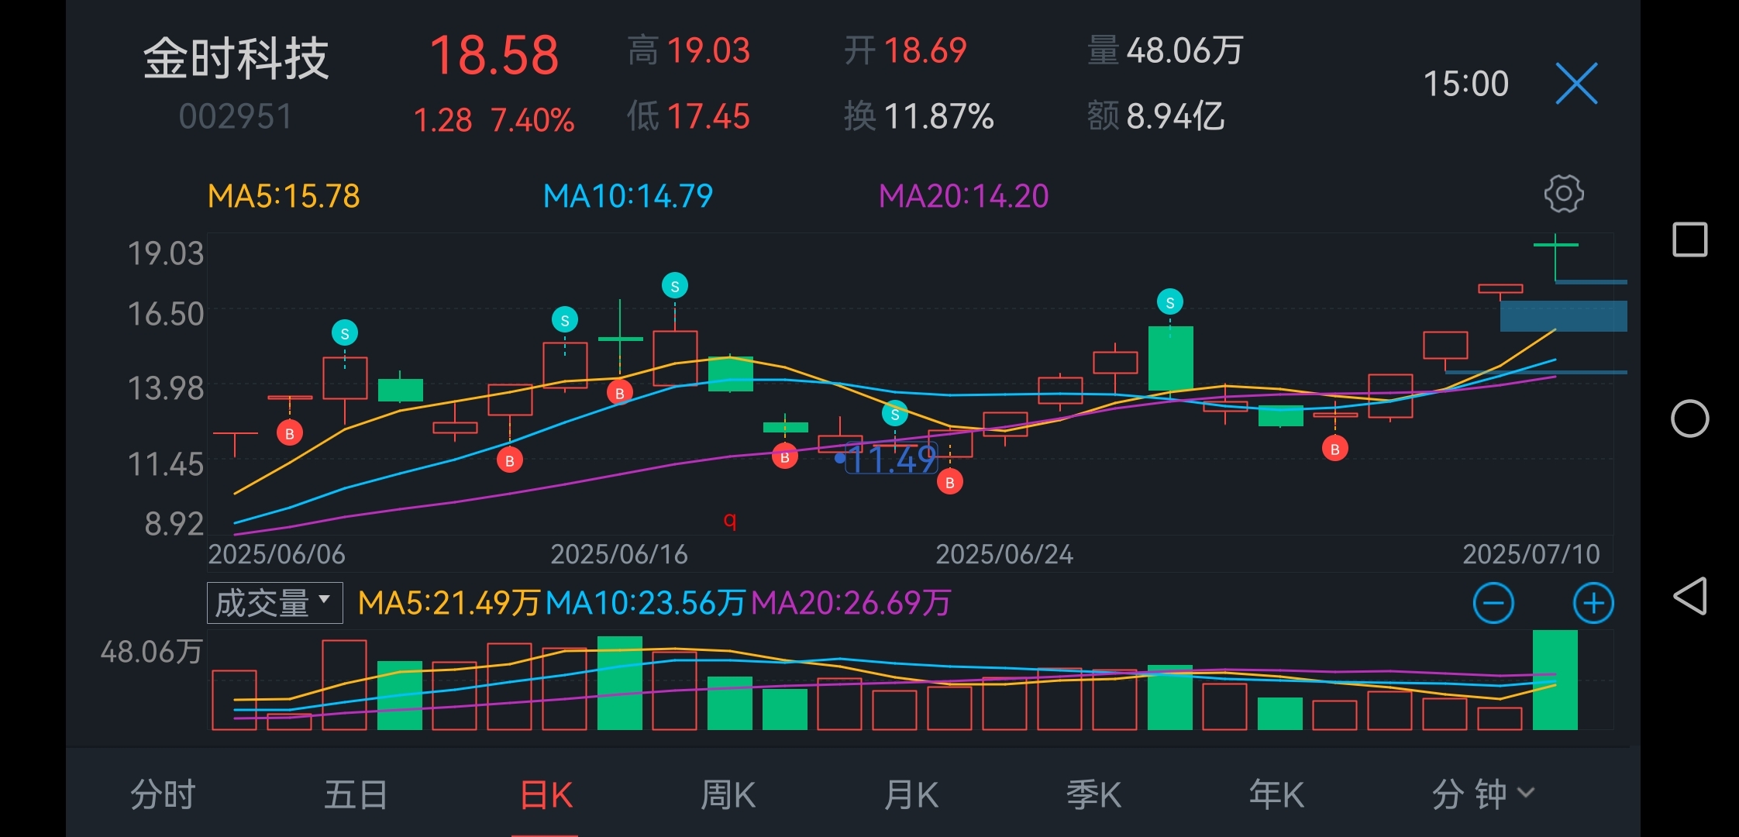Screen dimensions: 1739x837
Task: Zoom in chart with plus icon
Action: [1593, 603]
